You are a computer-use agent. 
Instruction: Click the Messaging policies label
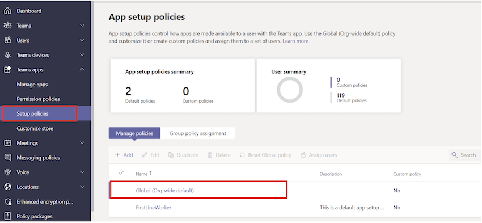tap(38, 158)
